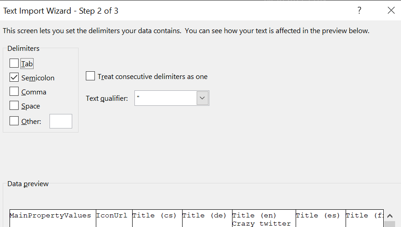Check the Other delimiter checkbox
Image resolution: width=401 pixels, height=227 pixels.
14,121
